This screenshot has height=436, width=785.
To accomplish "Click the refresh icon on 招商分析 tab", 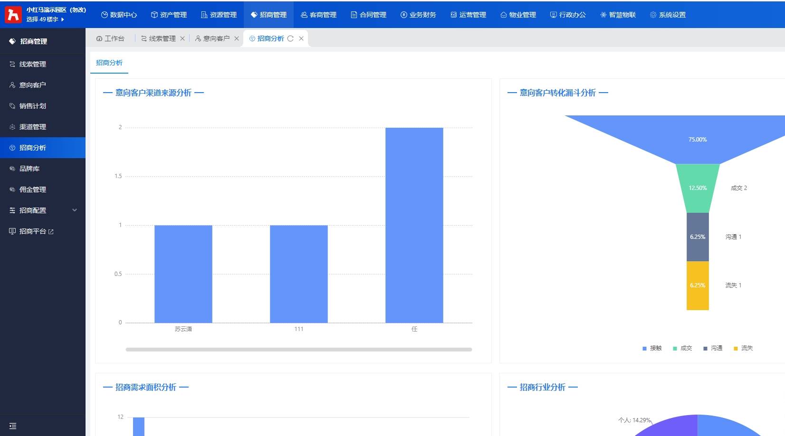I will point(290,38).
